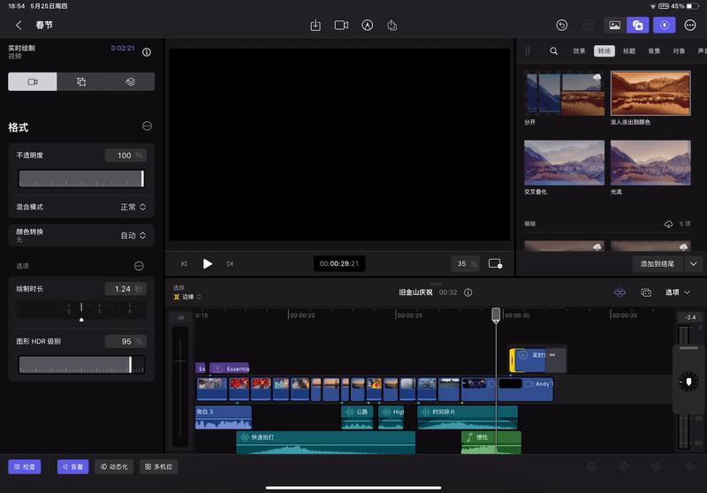This screenshot has height=493, width=707.
Task: Click the 添加到结尾 button
Action: pyautogui.click(x=659, y=263)
